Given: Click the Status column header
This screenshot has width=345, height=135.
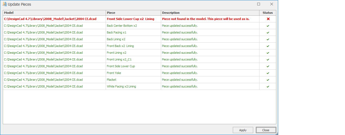Looking at the screenshot, I should (268, 13).
